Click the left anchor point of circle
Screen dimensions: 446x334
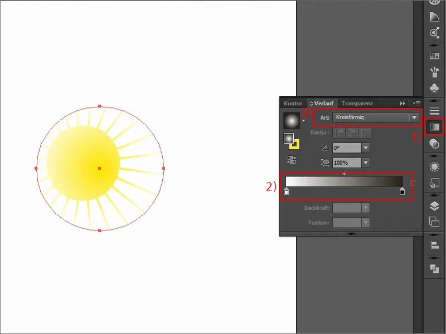pos(36,169)
